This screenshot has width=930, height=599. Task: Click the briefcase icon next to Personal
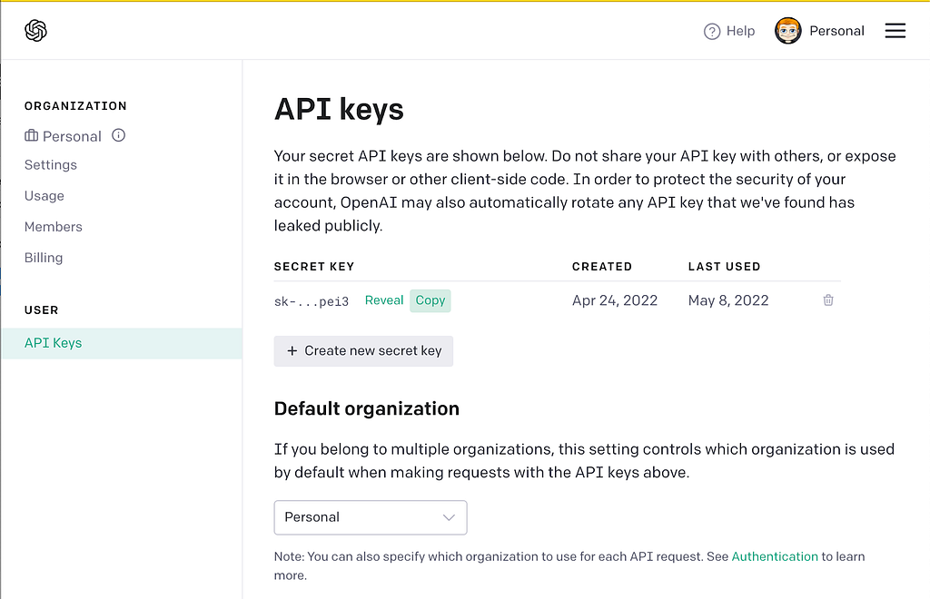[x=32, y=135]
